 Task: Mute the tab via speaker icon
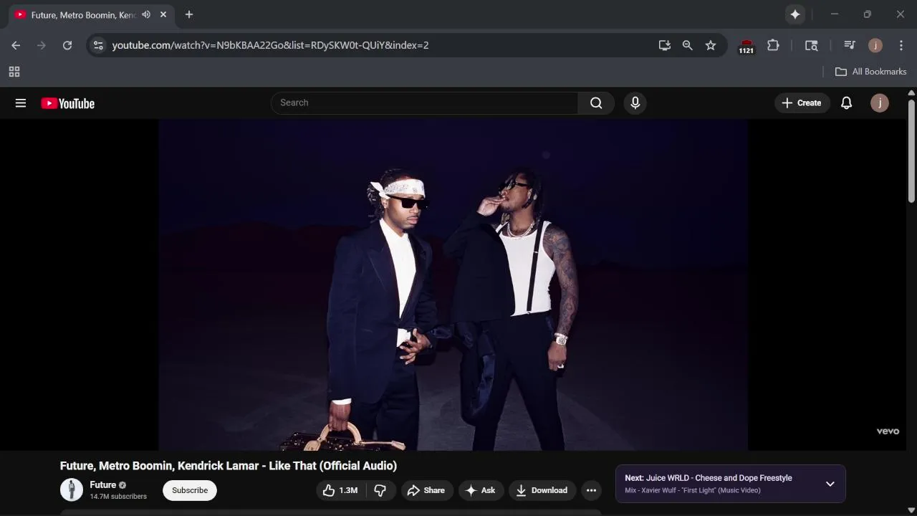coord(146,14)
